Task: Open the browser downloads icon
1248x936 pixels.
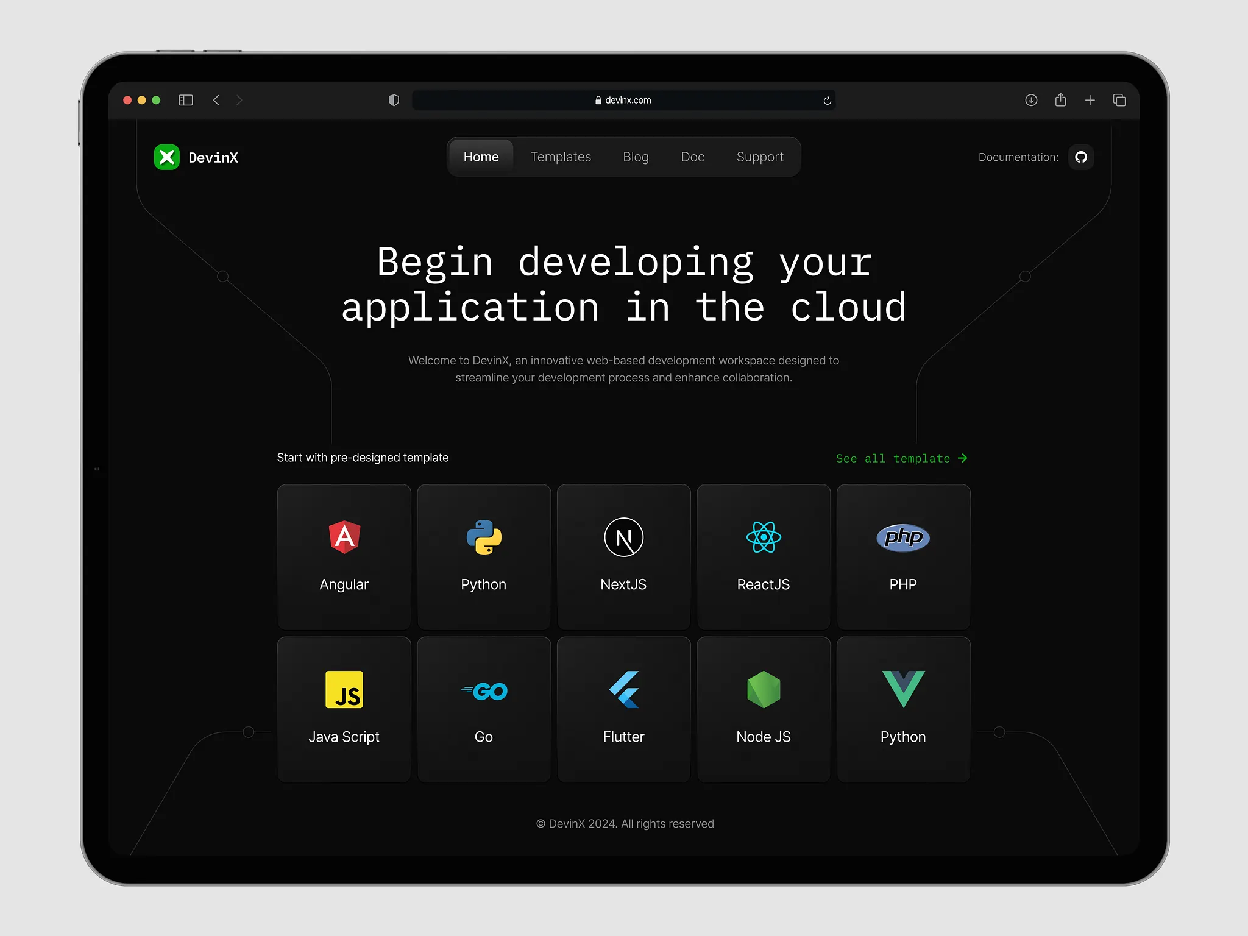Action: [x=1031, y=100]
